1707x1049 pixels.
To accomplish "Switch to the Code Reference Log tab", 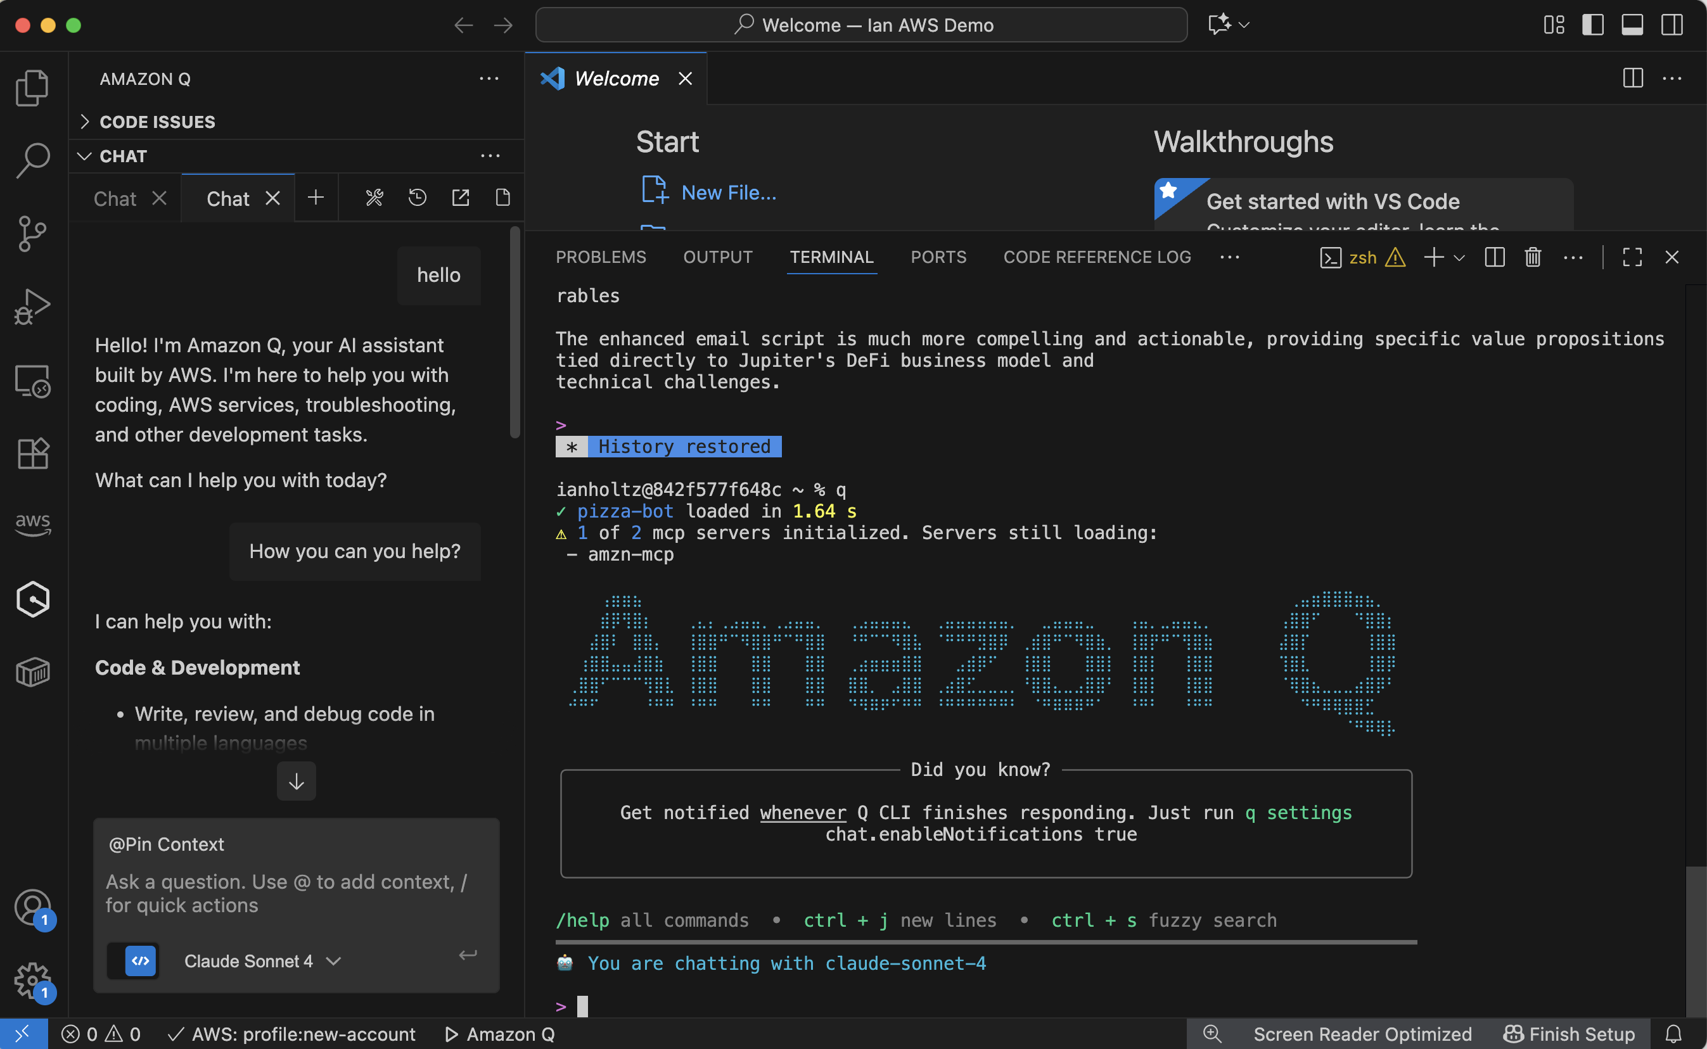I will click(1096, 257).
